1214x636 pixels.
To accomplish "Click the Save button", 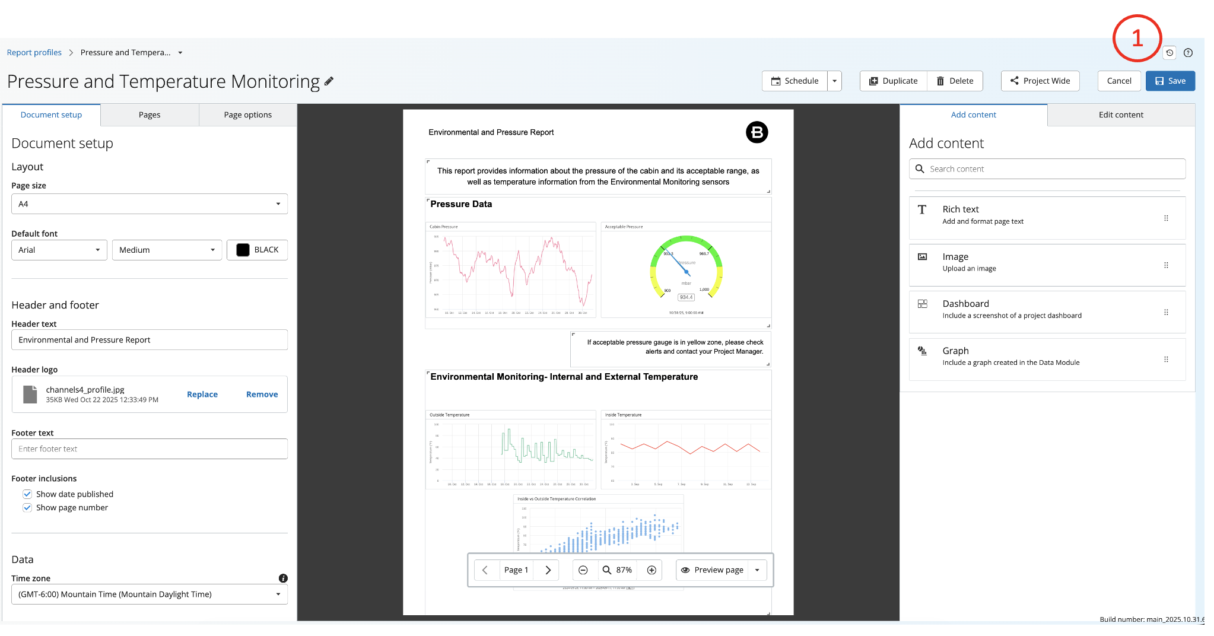I will [x=1170, y=81].
